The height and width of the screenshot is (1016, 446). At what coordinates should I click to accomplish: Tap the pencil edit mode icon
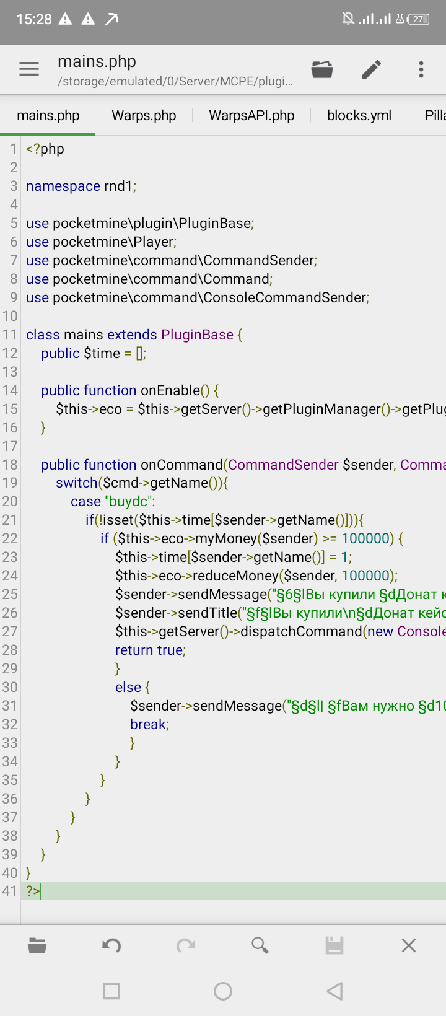click(x=372, y=69)
